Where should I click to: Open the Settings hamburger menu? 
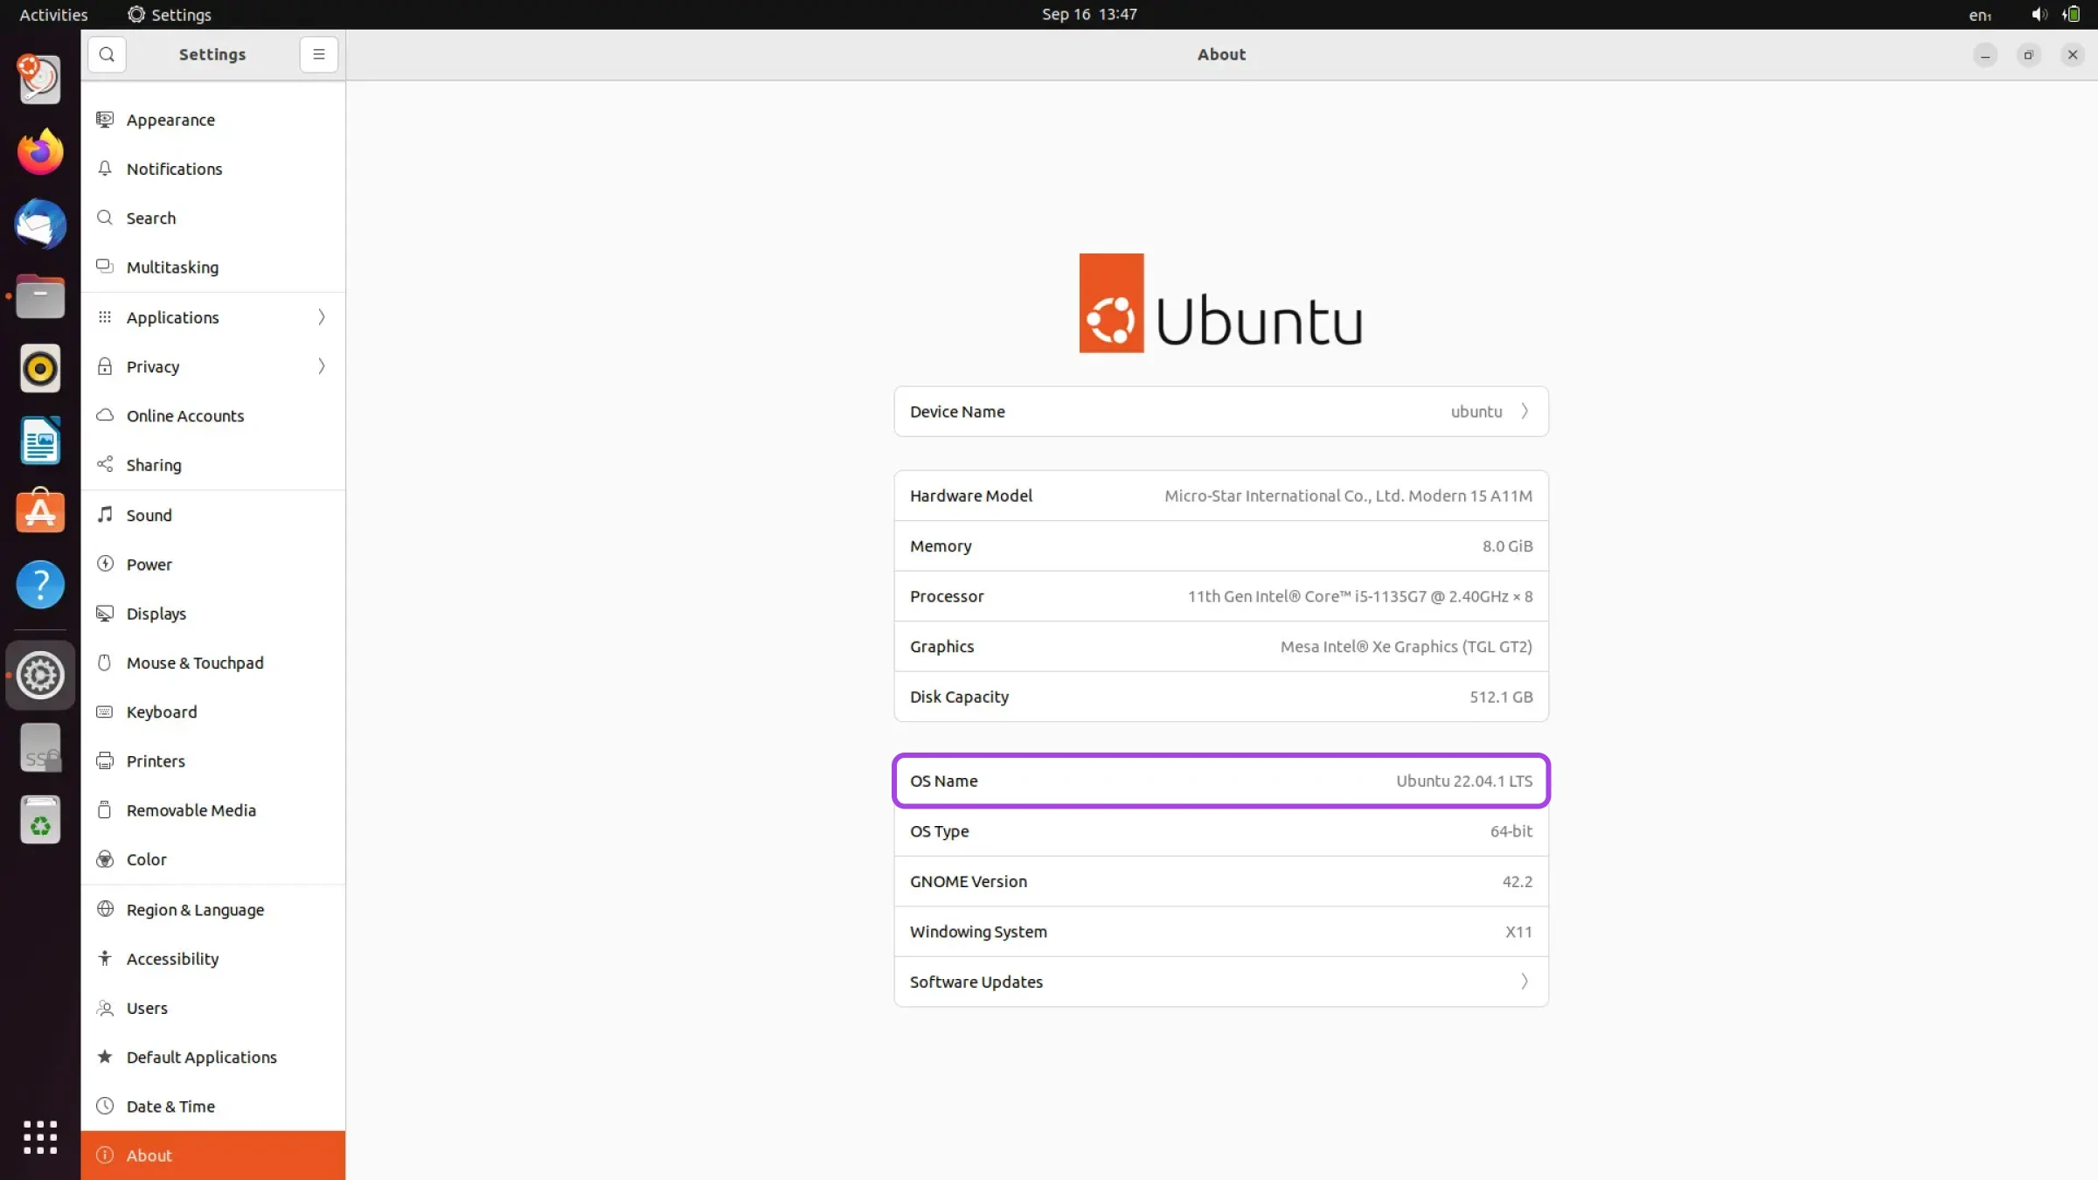pyautogui.click(x=319, y=54)
